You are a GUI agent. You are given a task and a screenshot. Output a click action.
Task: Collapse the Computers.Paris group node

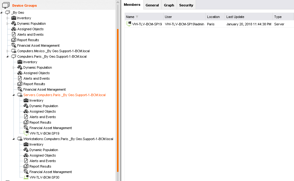pyautogui.click(x=7, y=56)
